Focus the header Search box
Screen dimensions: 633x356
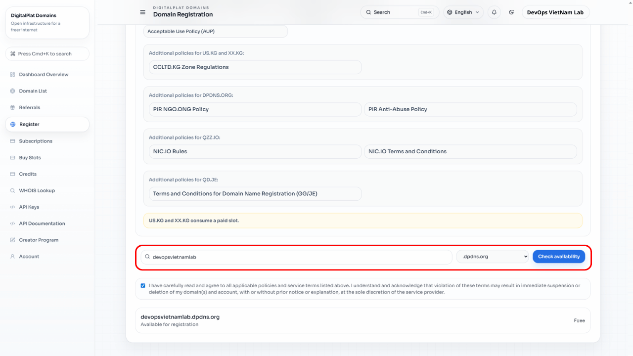click(400, 12)
